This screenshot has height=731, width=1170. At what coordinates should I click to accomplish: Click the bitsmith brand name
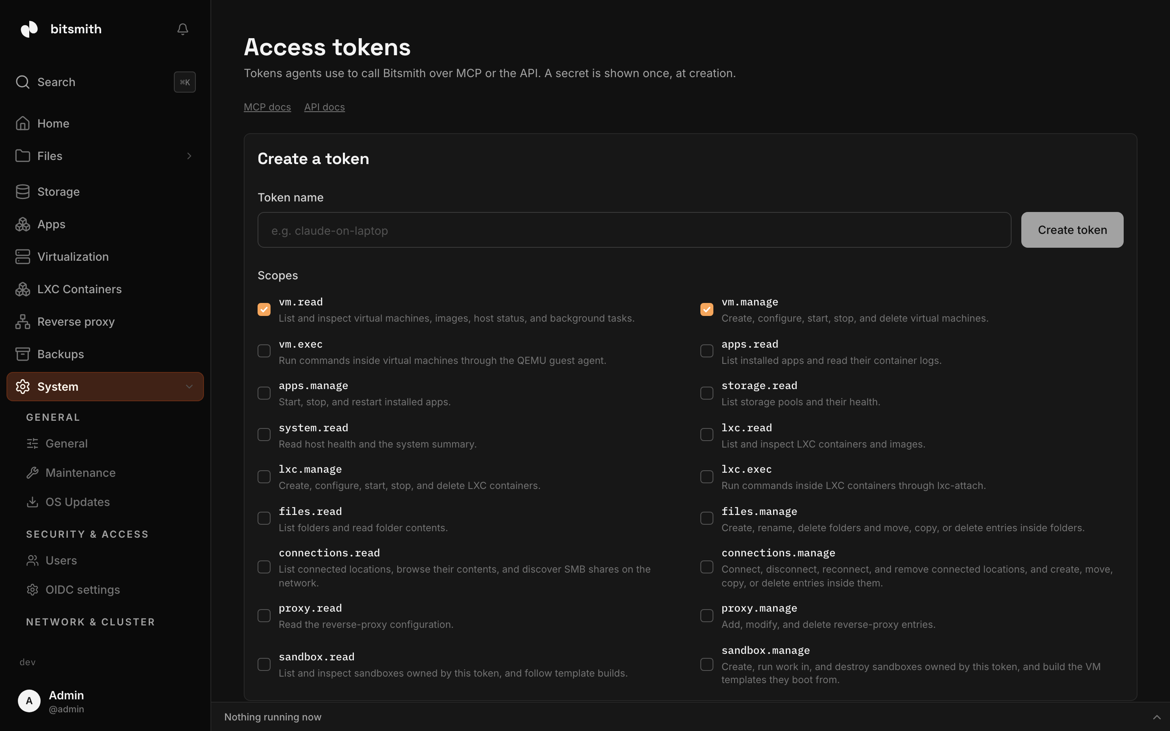[76, 29]
